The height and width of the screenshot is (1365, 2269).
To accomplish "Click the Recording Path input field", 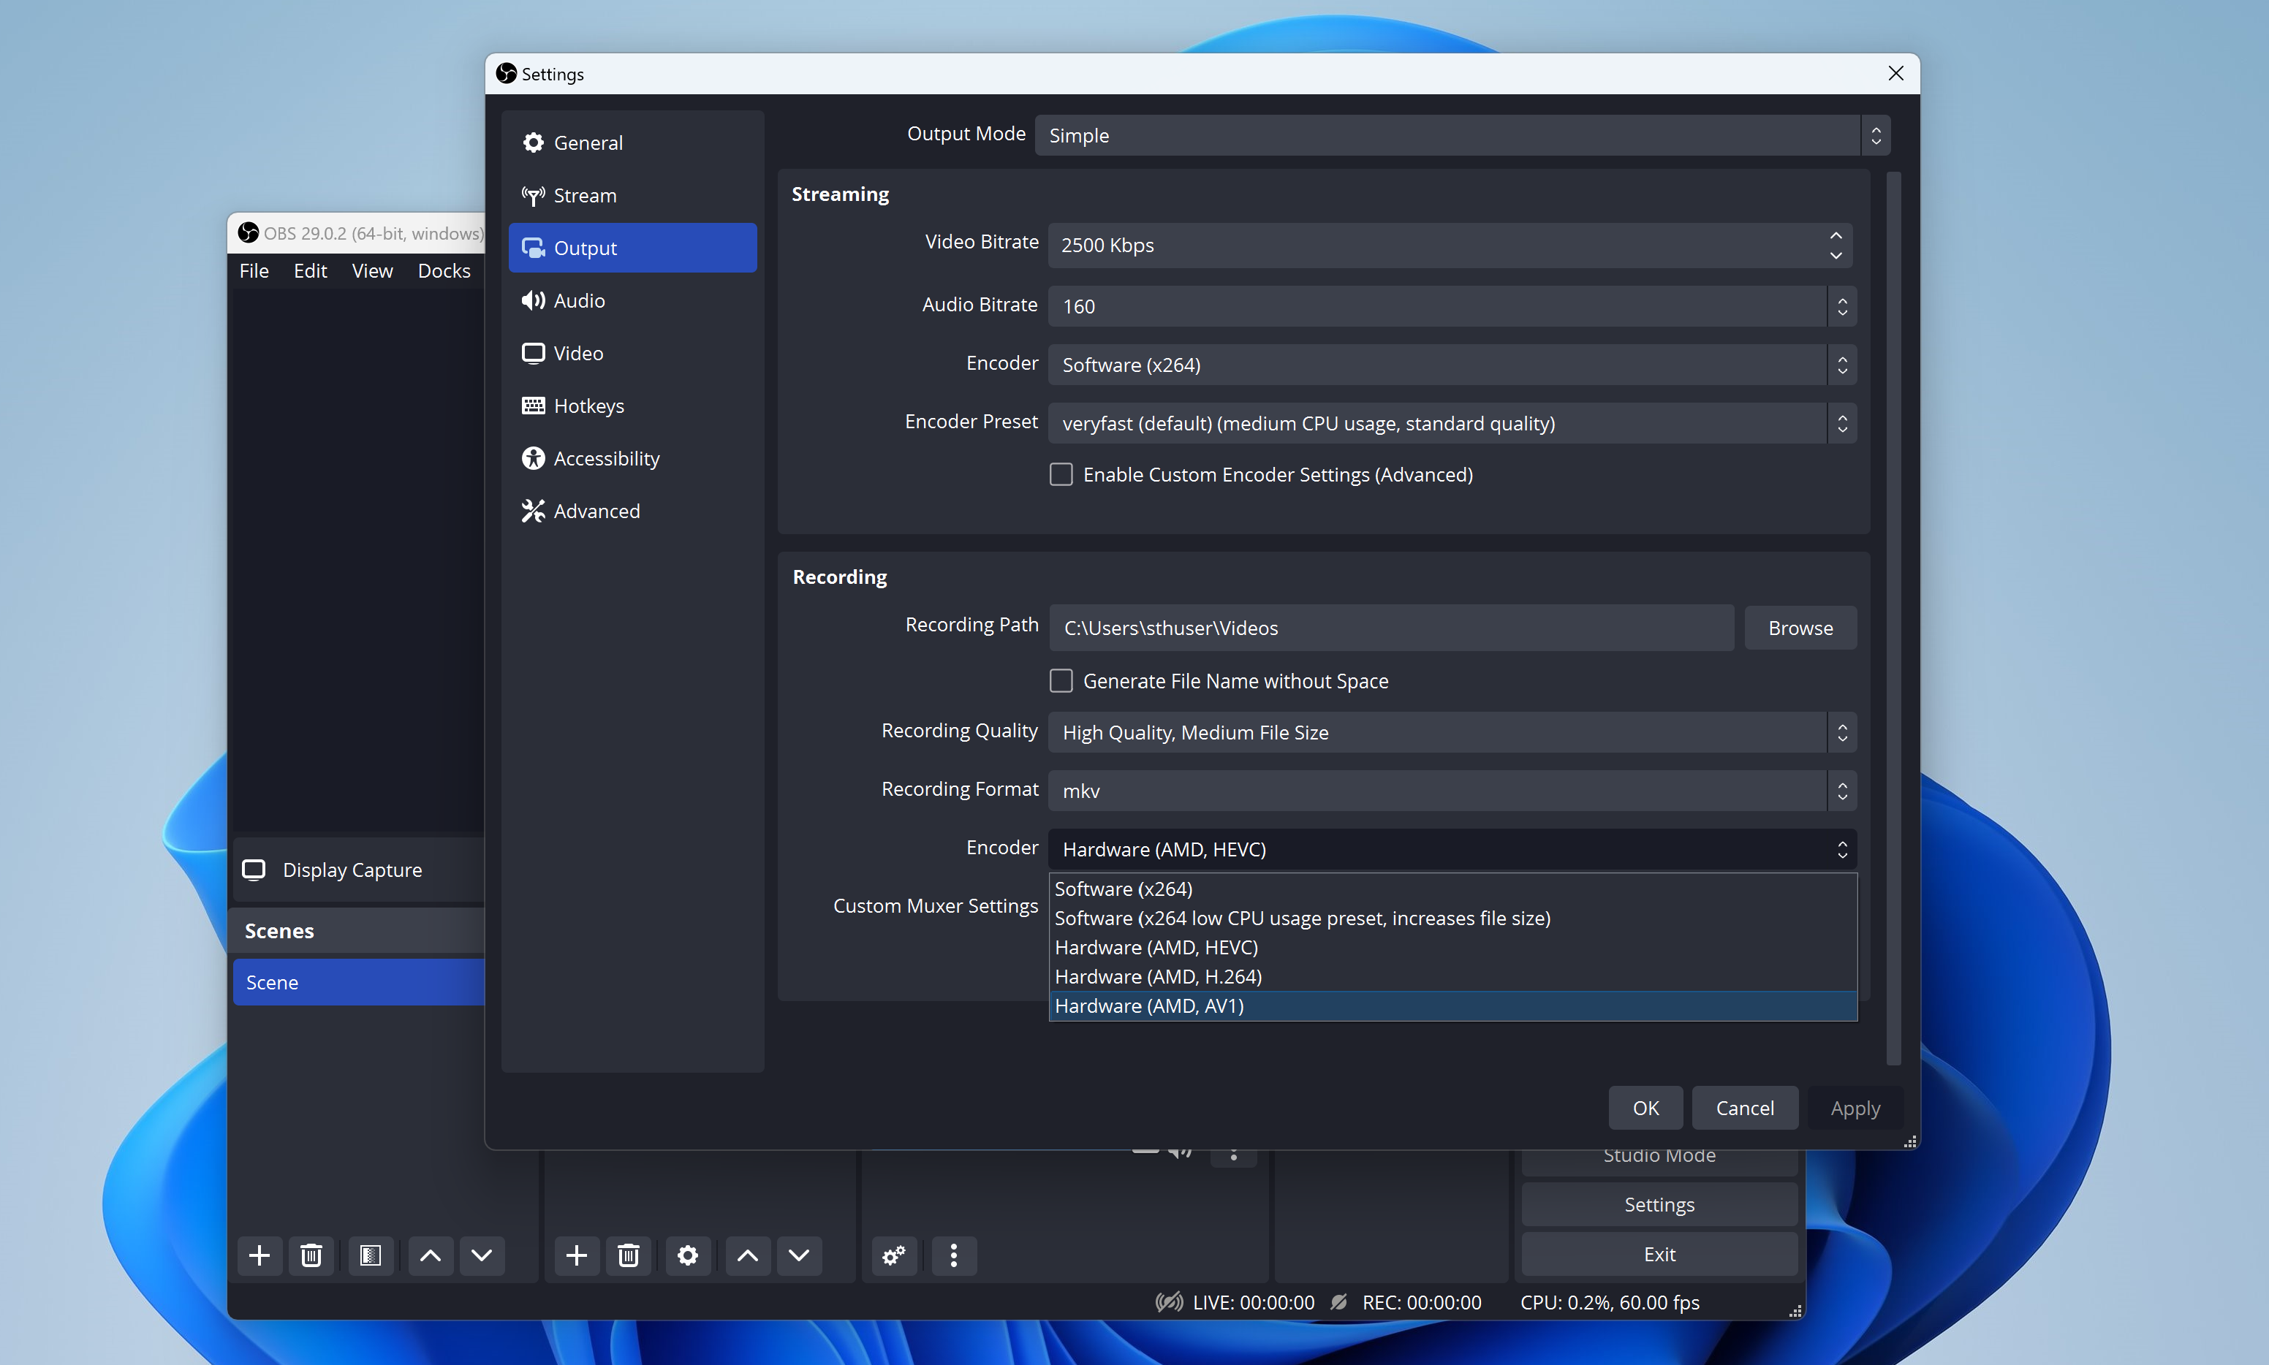I will [x=1390, y=628].
